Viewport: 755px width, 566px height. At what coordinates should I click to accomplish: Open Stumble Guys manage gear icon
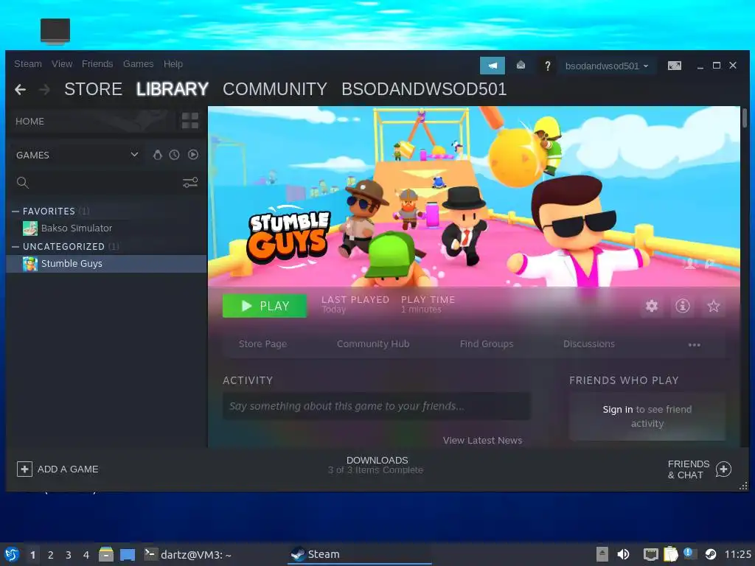[x=652, y=306]
